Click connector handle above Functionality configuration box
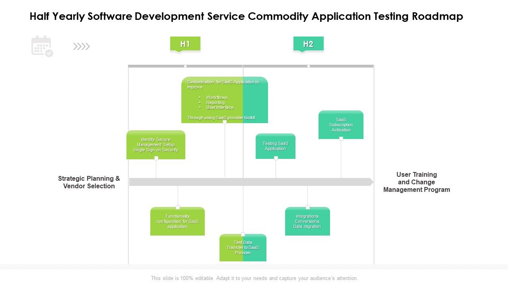 click(178, 207)
